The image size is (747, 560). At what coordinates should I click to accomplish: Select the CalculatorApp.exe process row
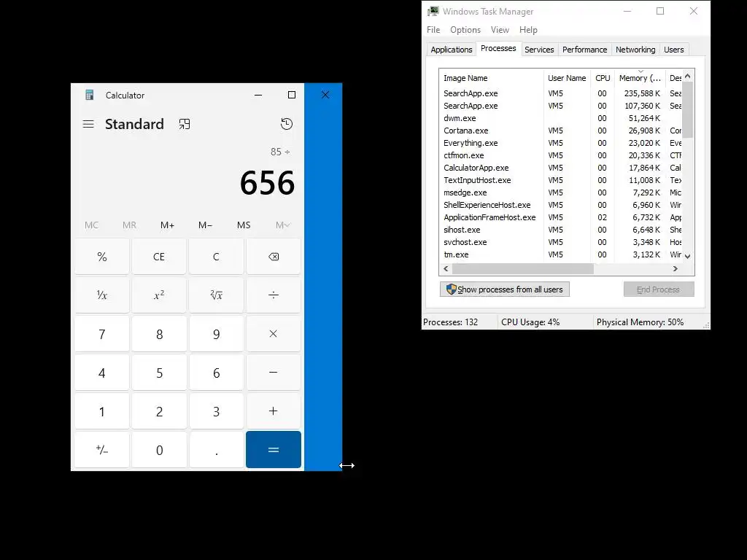point(561,168)
